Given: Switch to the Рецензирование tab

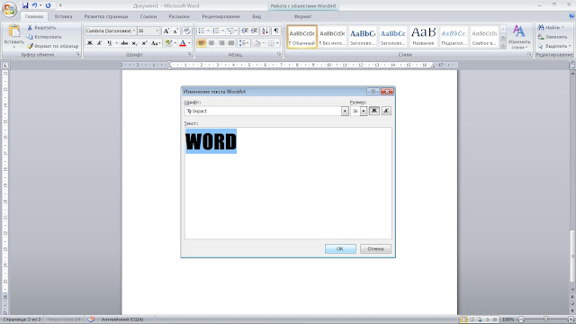Looking at the screenshot, I should click(x=220, y=16).
